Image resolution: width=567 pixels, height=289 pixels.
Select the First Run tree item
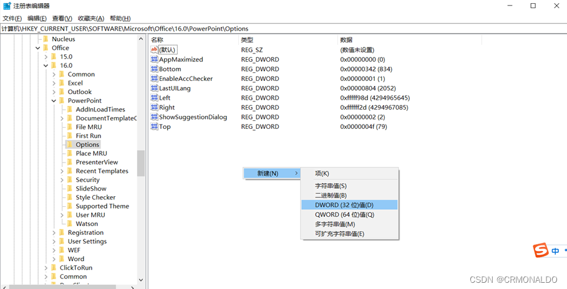(88, 136)
